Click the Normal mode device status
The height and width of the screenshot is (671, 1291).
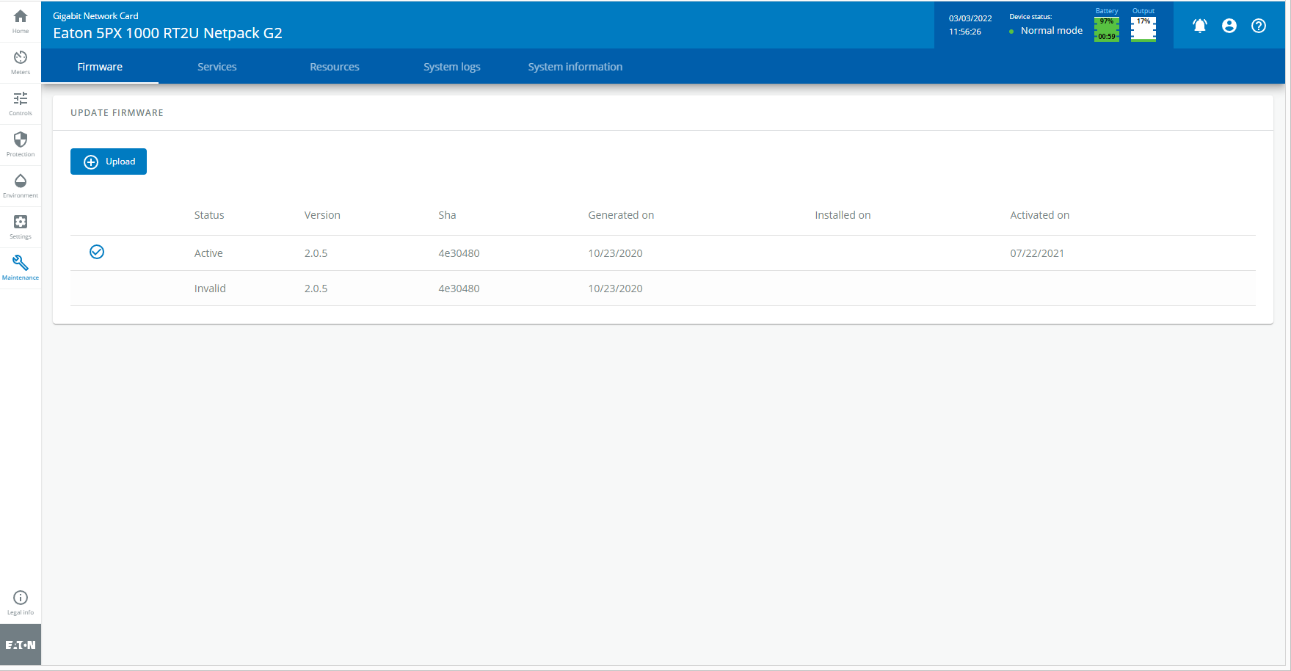click(x=1051, y=31)
